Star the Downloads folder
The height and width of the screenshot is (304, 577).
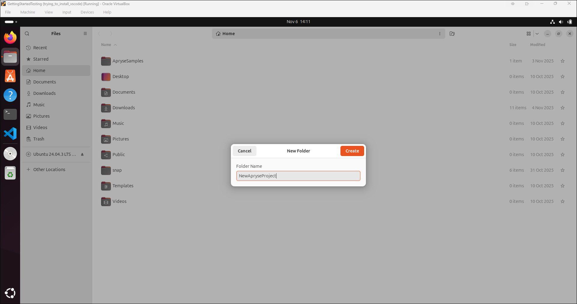pyautogui.click(x=562, y=108)
